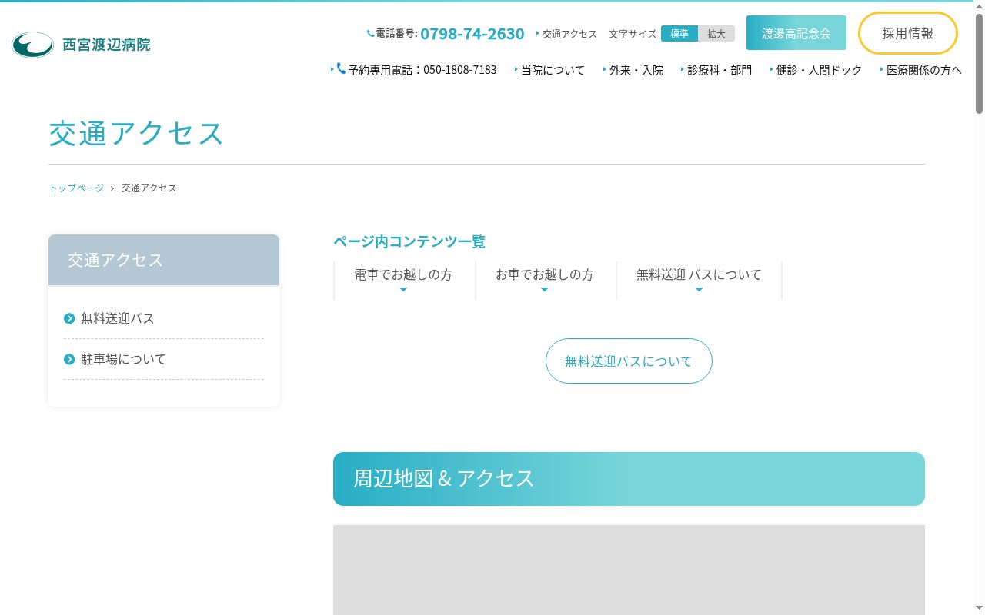Image resolution: width=985 pixels, height=615 pixels.
Task: Click the phone icon beside 電話番号
Action: click(x=370, y=34)
